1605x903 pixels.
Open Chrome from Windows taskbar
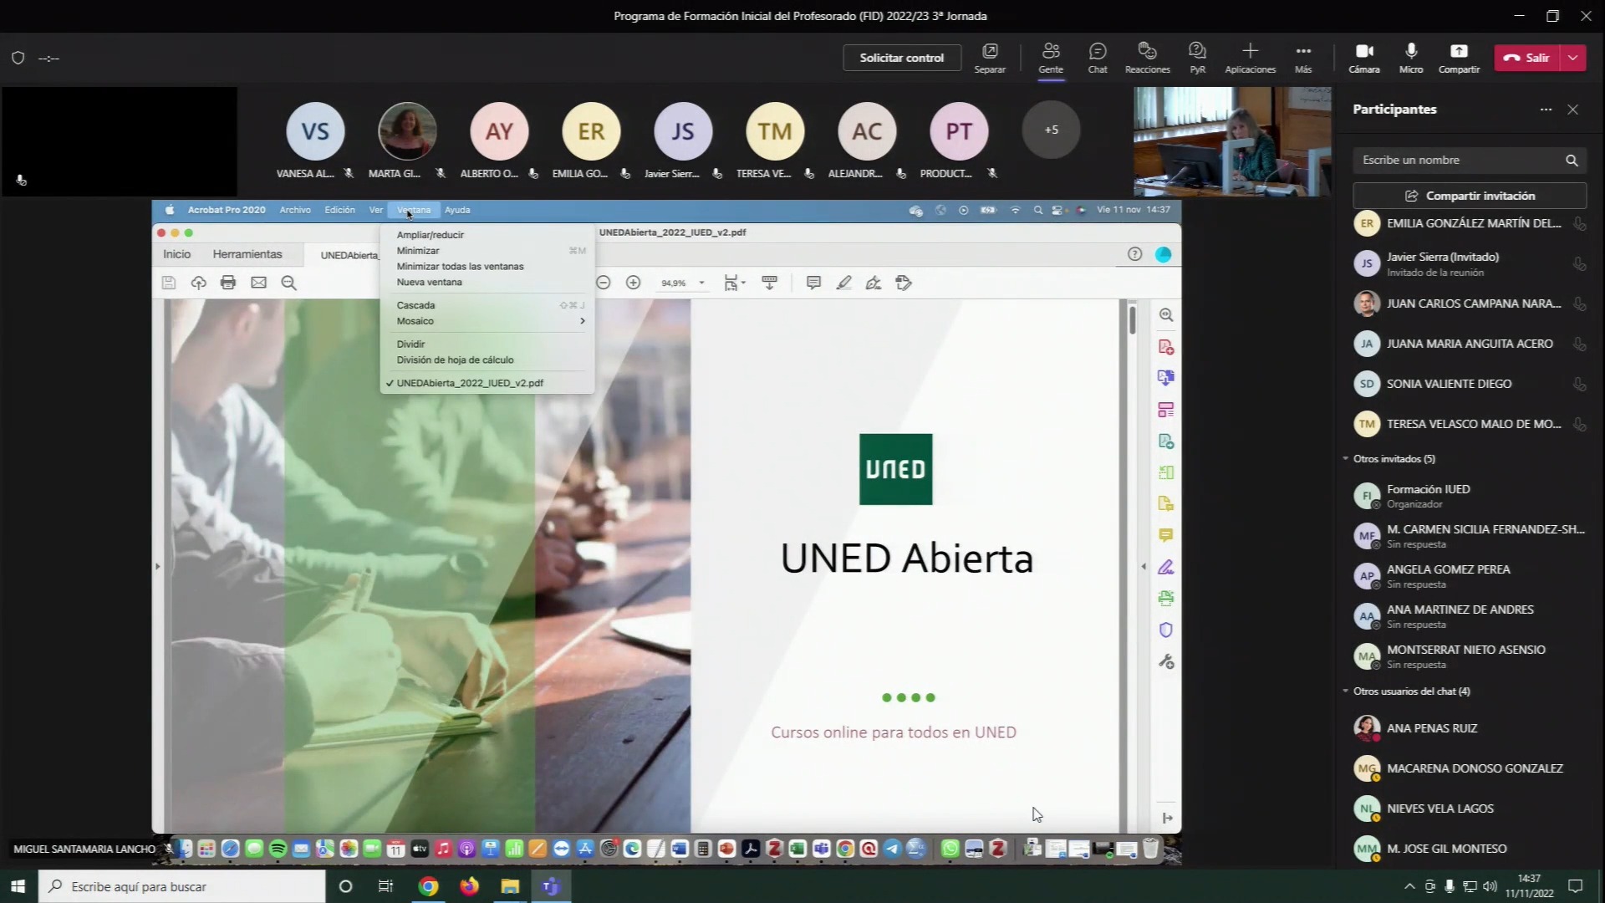428,886
